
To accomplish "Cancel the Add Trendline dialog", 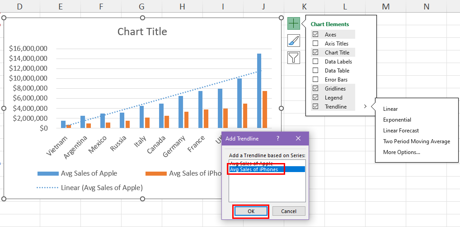I will 289,211.
